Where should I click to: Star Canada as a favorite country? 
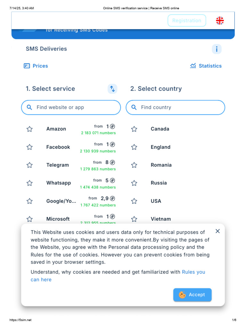(134, 129)
